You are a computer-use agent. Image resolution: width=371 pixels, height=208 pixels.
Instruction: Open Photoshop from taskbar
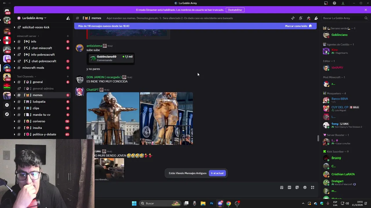click(212, 203)
